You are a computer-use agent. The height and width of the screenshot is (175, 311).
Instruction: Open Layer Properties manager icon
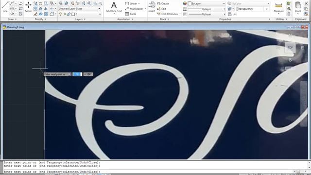[61, 3]
